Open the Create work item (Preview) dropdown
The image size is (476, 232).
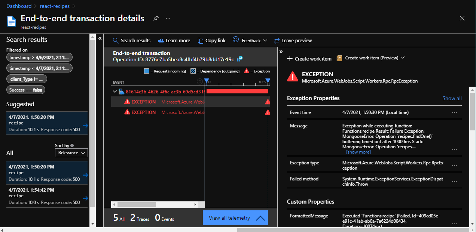[403, 58]
